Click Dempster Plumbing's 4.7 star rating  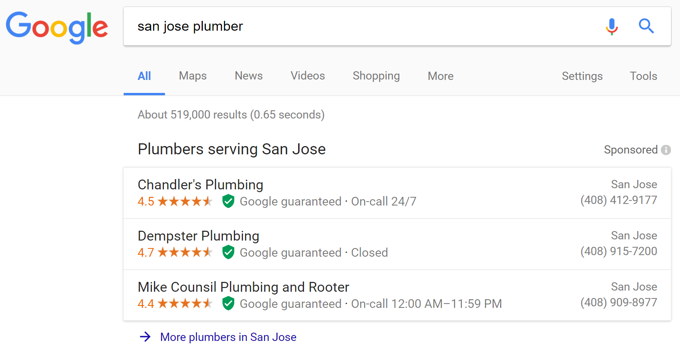175,252
